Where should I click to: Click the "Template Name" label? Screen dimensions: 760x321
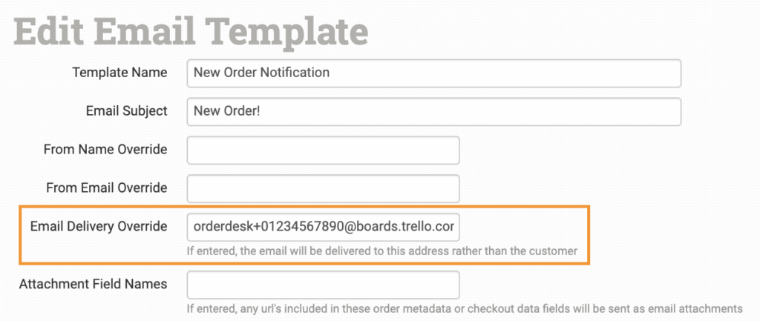(x=119, y=73)
